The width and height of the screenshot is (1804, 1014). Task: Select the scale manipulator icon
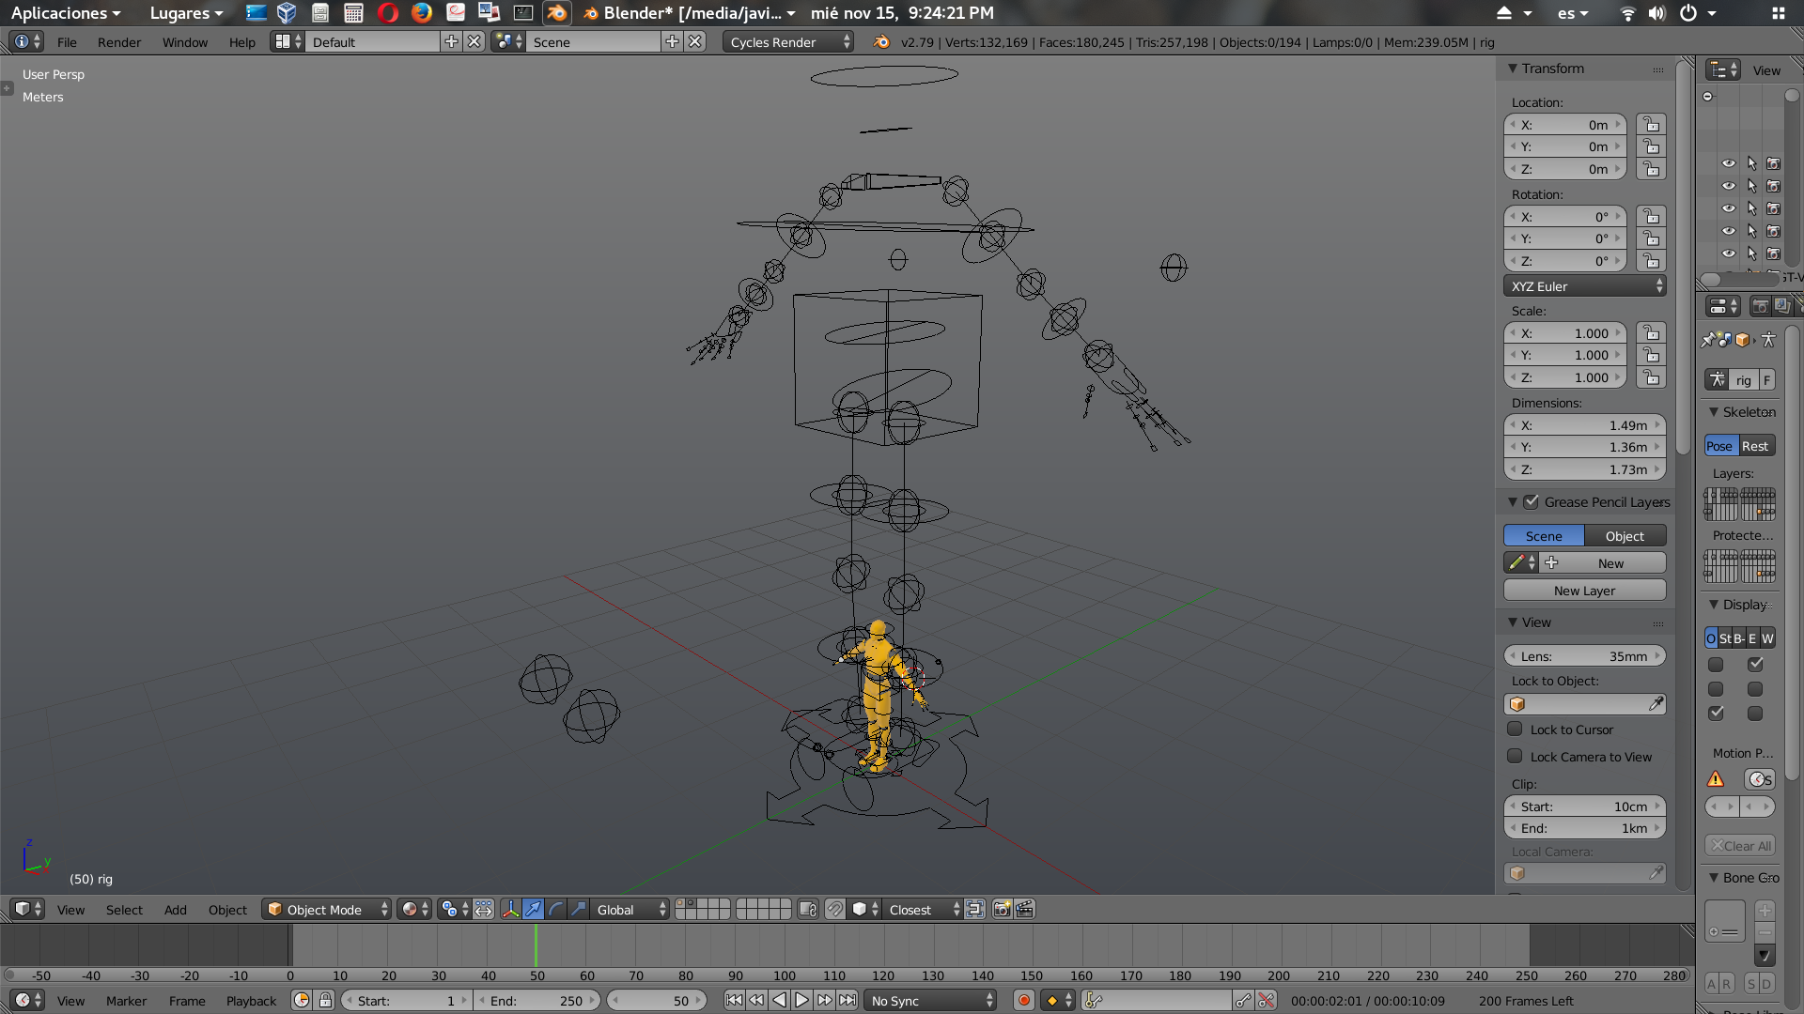578,909
